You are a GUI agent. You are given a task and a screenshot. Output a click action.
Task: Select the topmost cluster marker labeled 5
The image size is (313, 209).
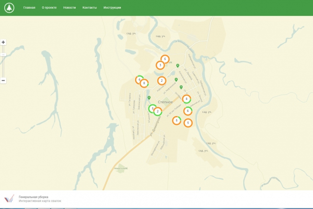(165, 59)
